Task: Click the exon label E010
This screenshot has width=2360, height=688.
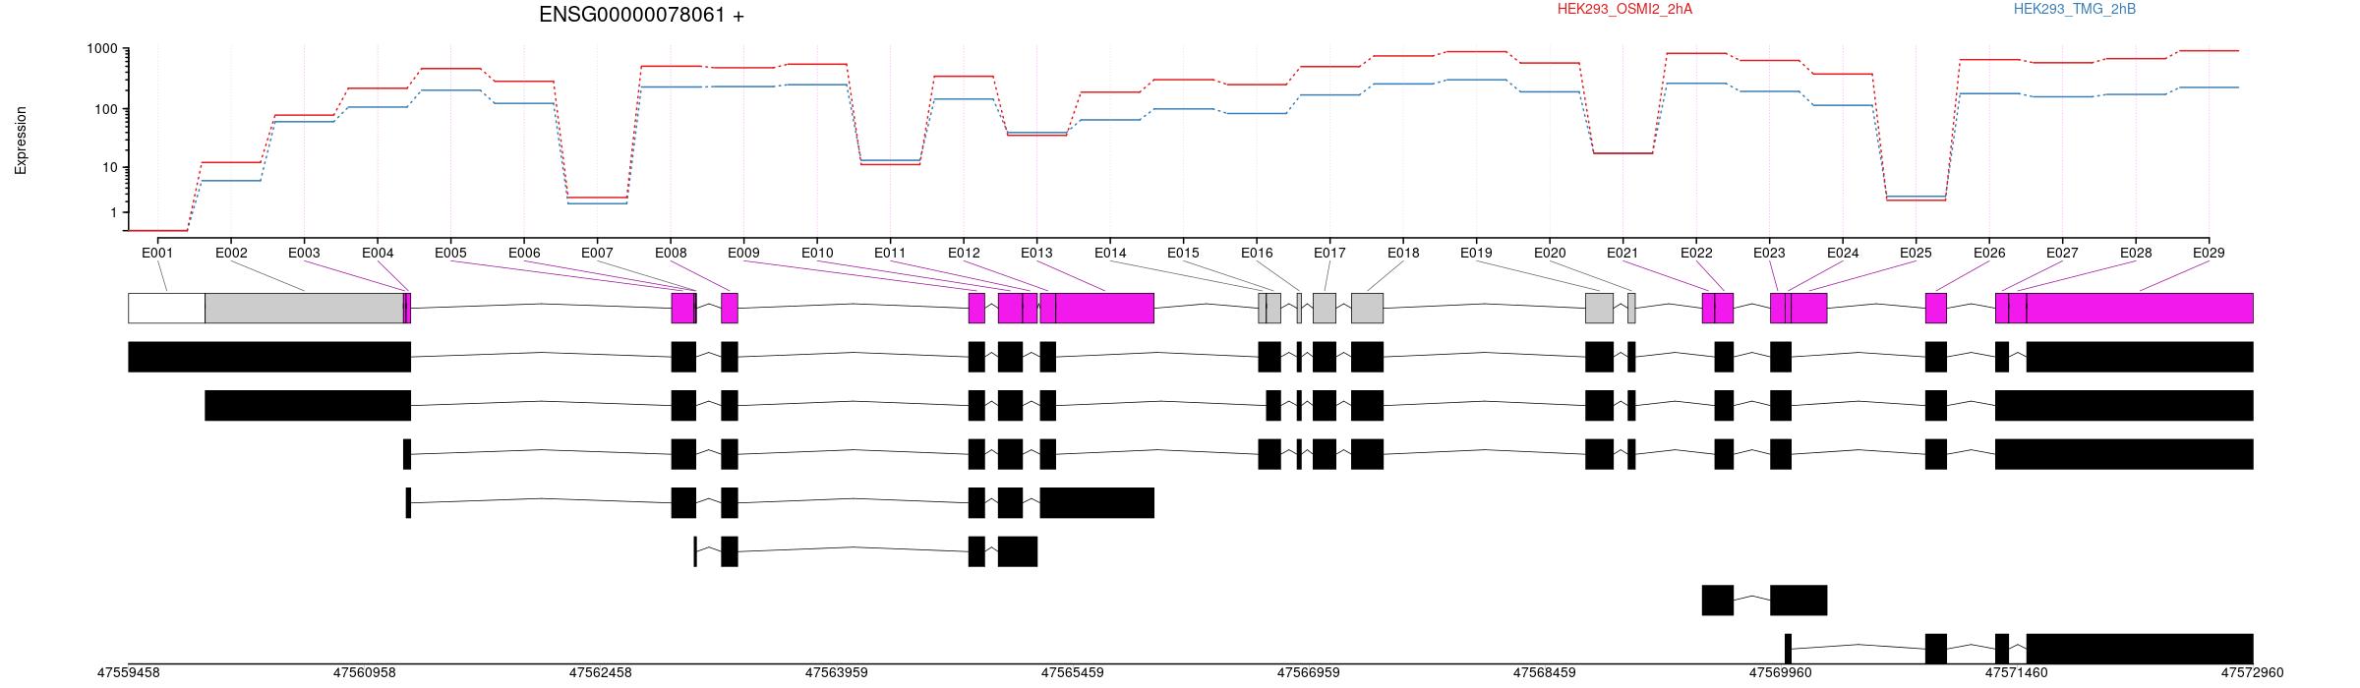Action: pos(817,253)
